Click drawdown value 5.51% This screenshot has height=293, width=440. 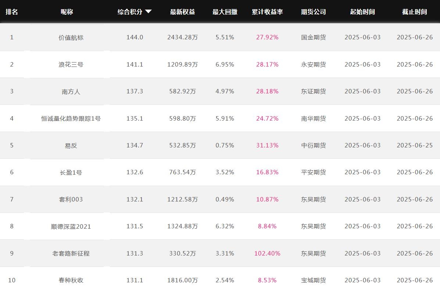coord(225,37)
